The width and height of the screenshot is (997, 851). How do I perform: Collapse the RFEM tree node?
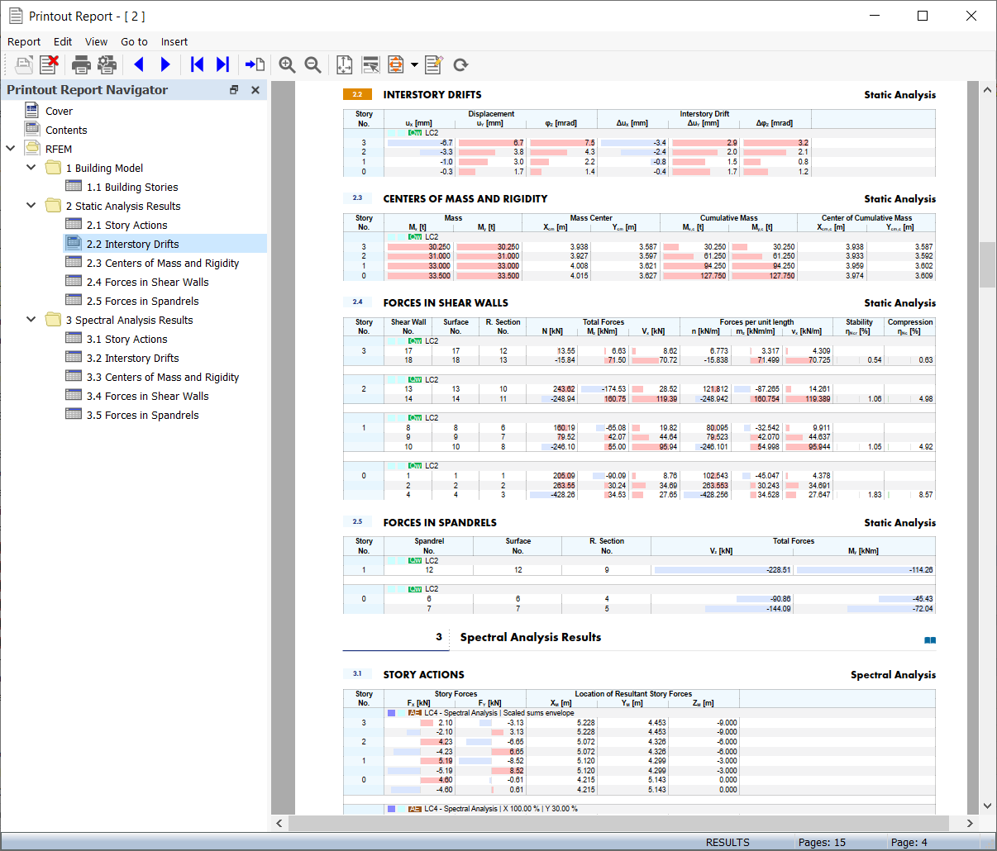[x=11, y=149]
